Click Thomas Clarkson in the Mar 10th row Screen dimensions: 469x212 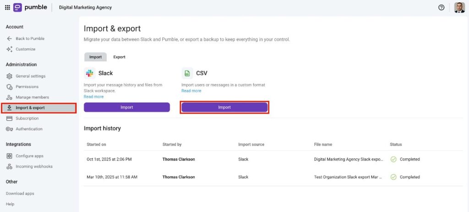[x=179, y=177]
